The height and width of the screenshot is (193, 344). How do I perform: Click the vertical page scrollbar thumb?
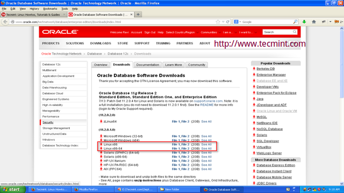coord(342,64)
